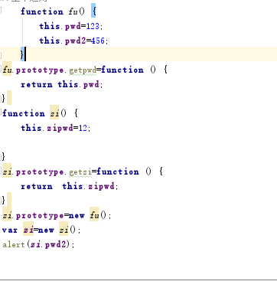Viewport: 277px width, 281px height.
Task: Click 'prototype' in 'fu.prototype.getpwd' line
Action: (x=40, y=70)
